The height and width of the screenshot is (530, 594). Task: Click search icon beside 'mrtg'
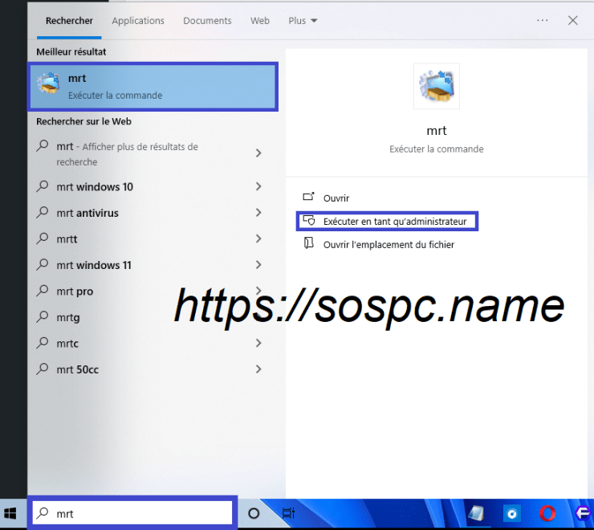coord(43,317)
